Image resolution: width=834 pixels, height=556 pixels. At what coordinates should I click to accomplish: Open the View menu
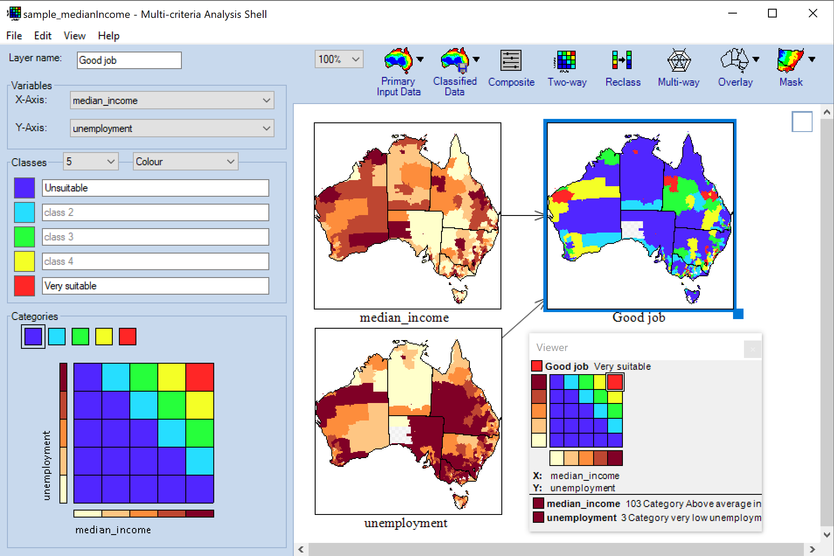tap(74, 36)
